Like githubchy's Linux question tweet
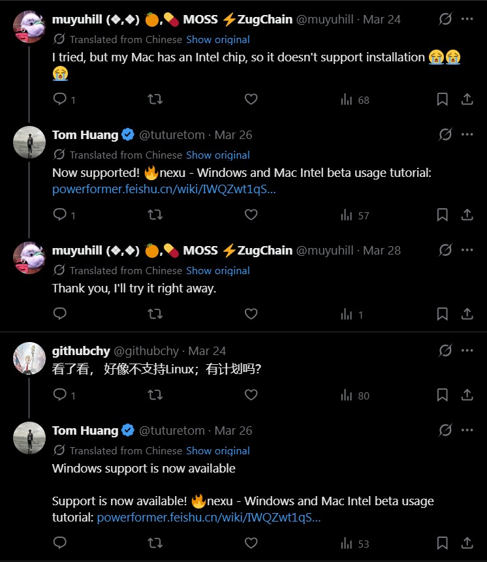Screen dimensions: 487x562 [x=251, y=395]
